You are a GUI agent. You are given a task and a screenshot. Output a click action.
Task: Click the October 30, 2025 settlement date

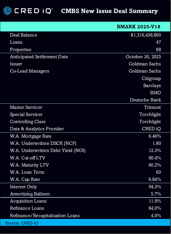tap(143, 57)
